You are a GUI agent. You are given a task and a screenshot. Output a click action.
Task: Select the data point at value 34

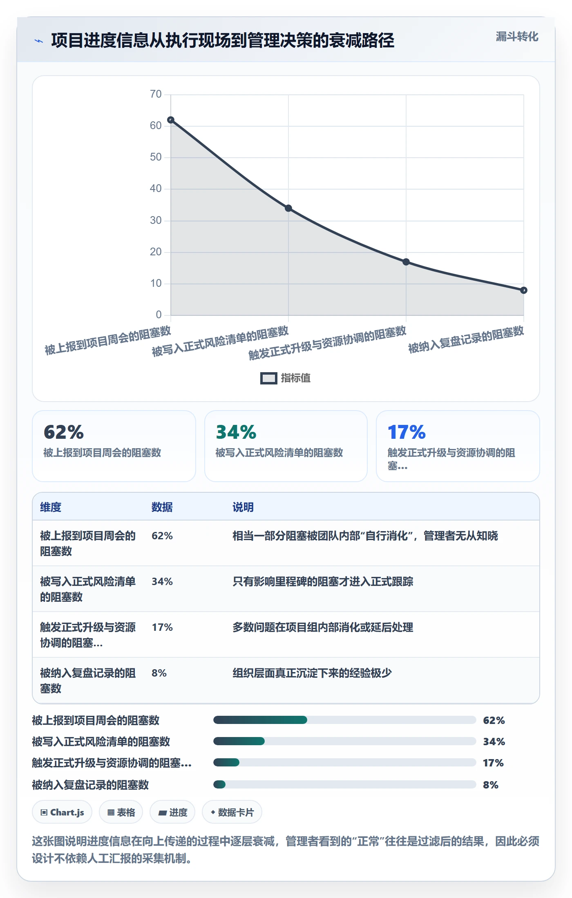click(288, 208)
